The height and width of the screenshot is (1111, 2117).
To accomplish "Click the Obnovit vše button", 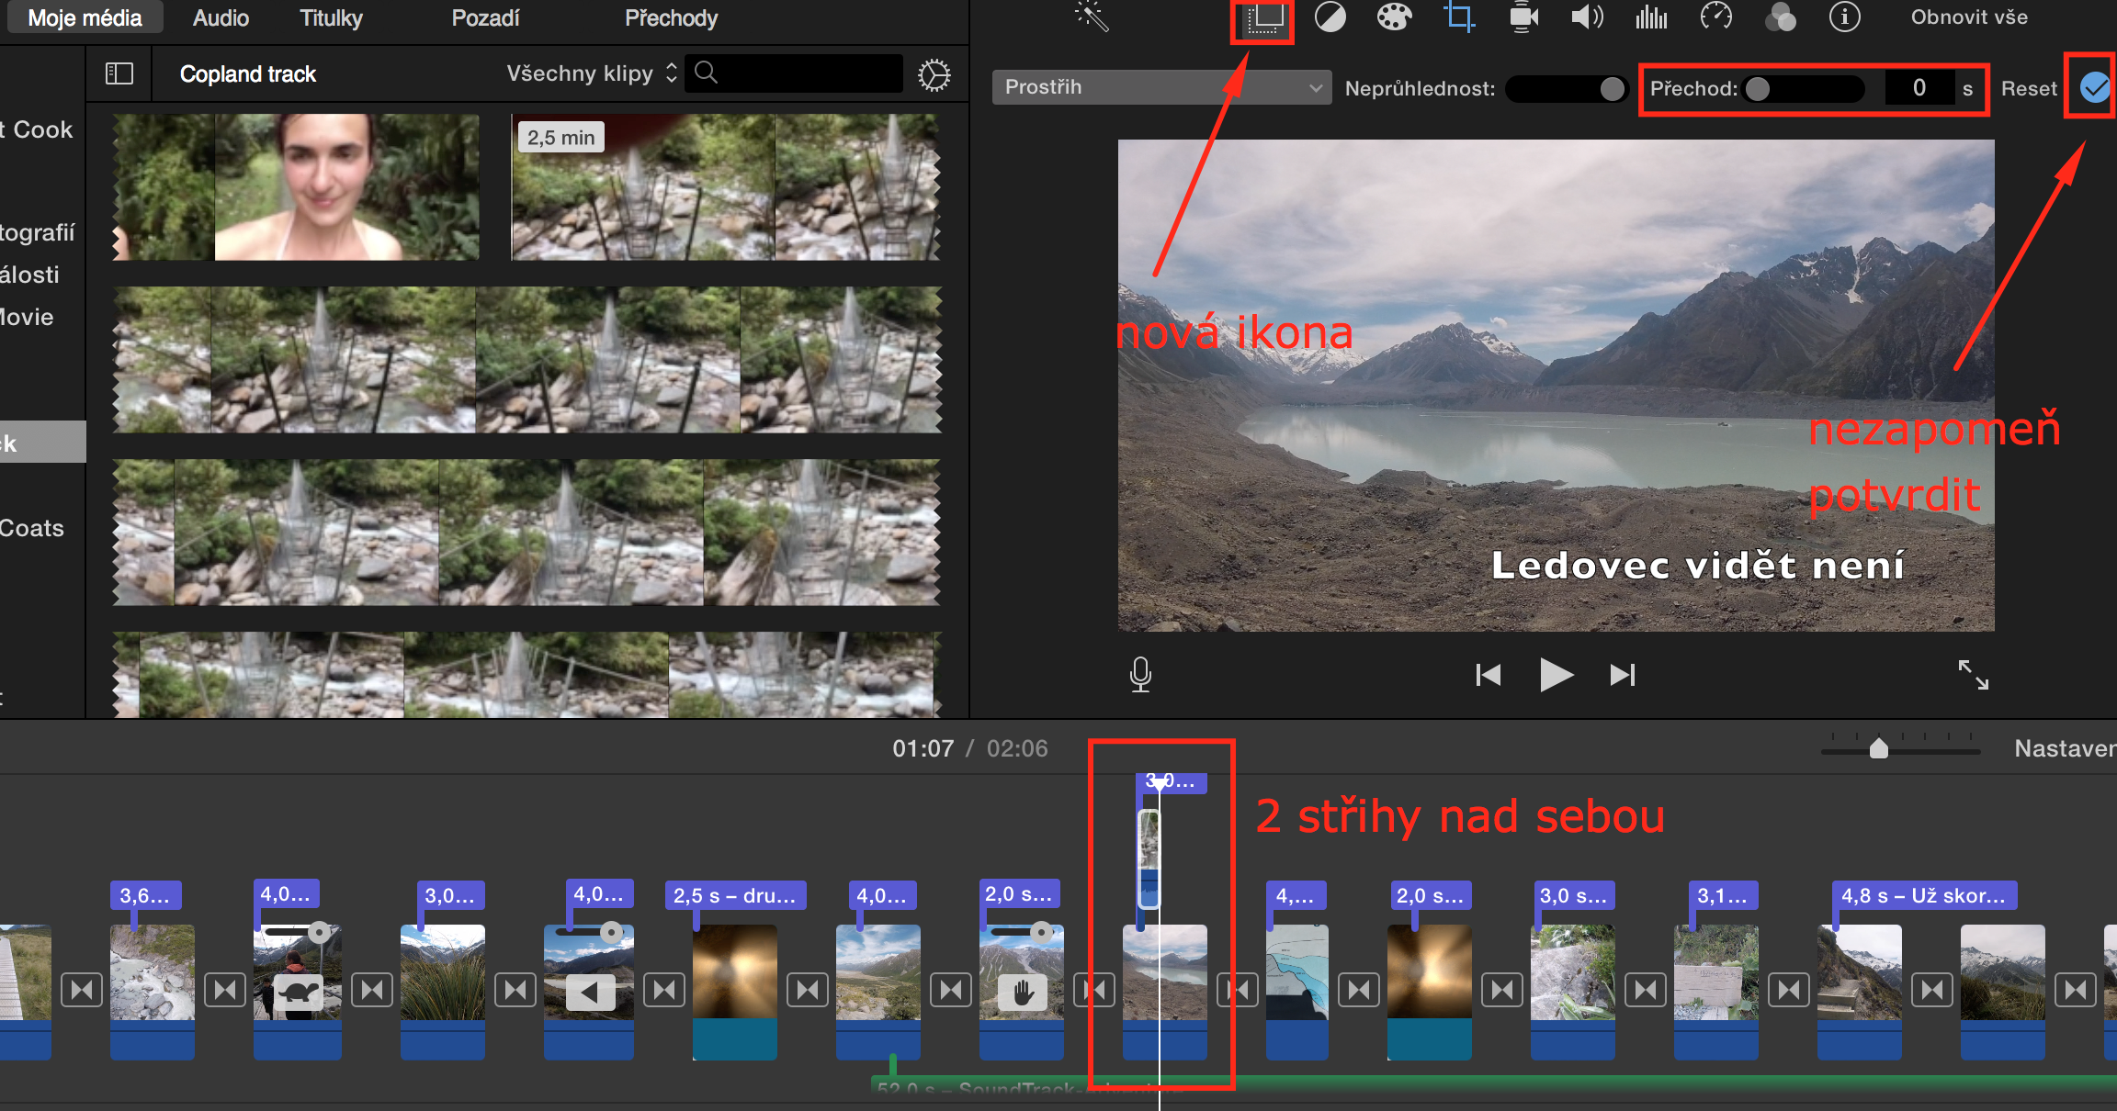I will click(1967, 17).
